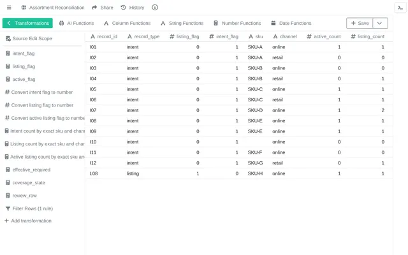Click hash icon of Convert listing flag step
This screenshot has height=255, width=408.
(7, 105)
